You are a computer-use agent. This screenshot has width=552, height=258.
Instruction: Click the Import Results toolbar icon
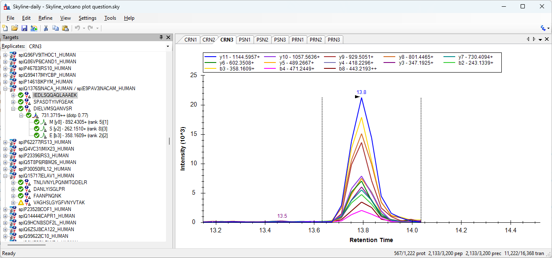pos(34,28)
